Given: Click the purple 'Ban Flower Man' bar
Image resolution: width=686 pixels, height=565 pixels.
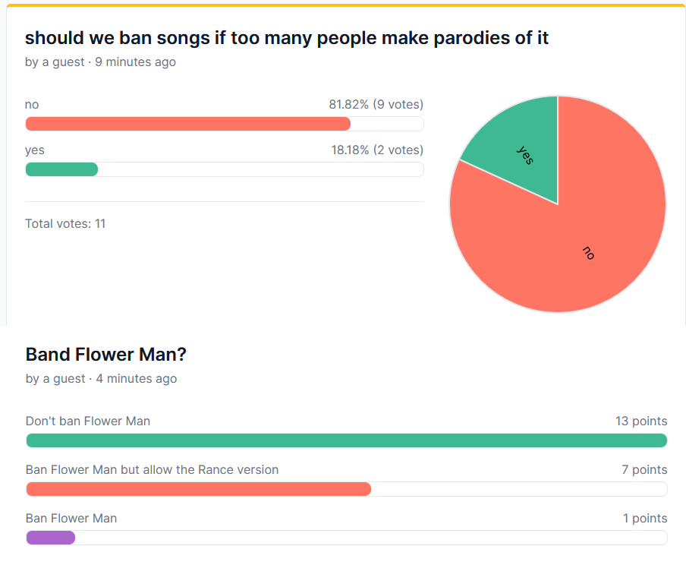Looking at the screenshot, I should click(x=51, y=538).
